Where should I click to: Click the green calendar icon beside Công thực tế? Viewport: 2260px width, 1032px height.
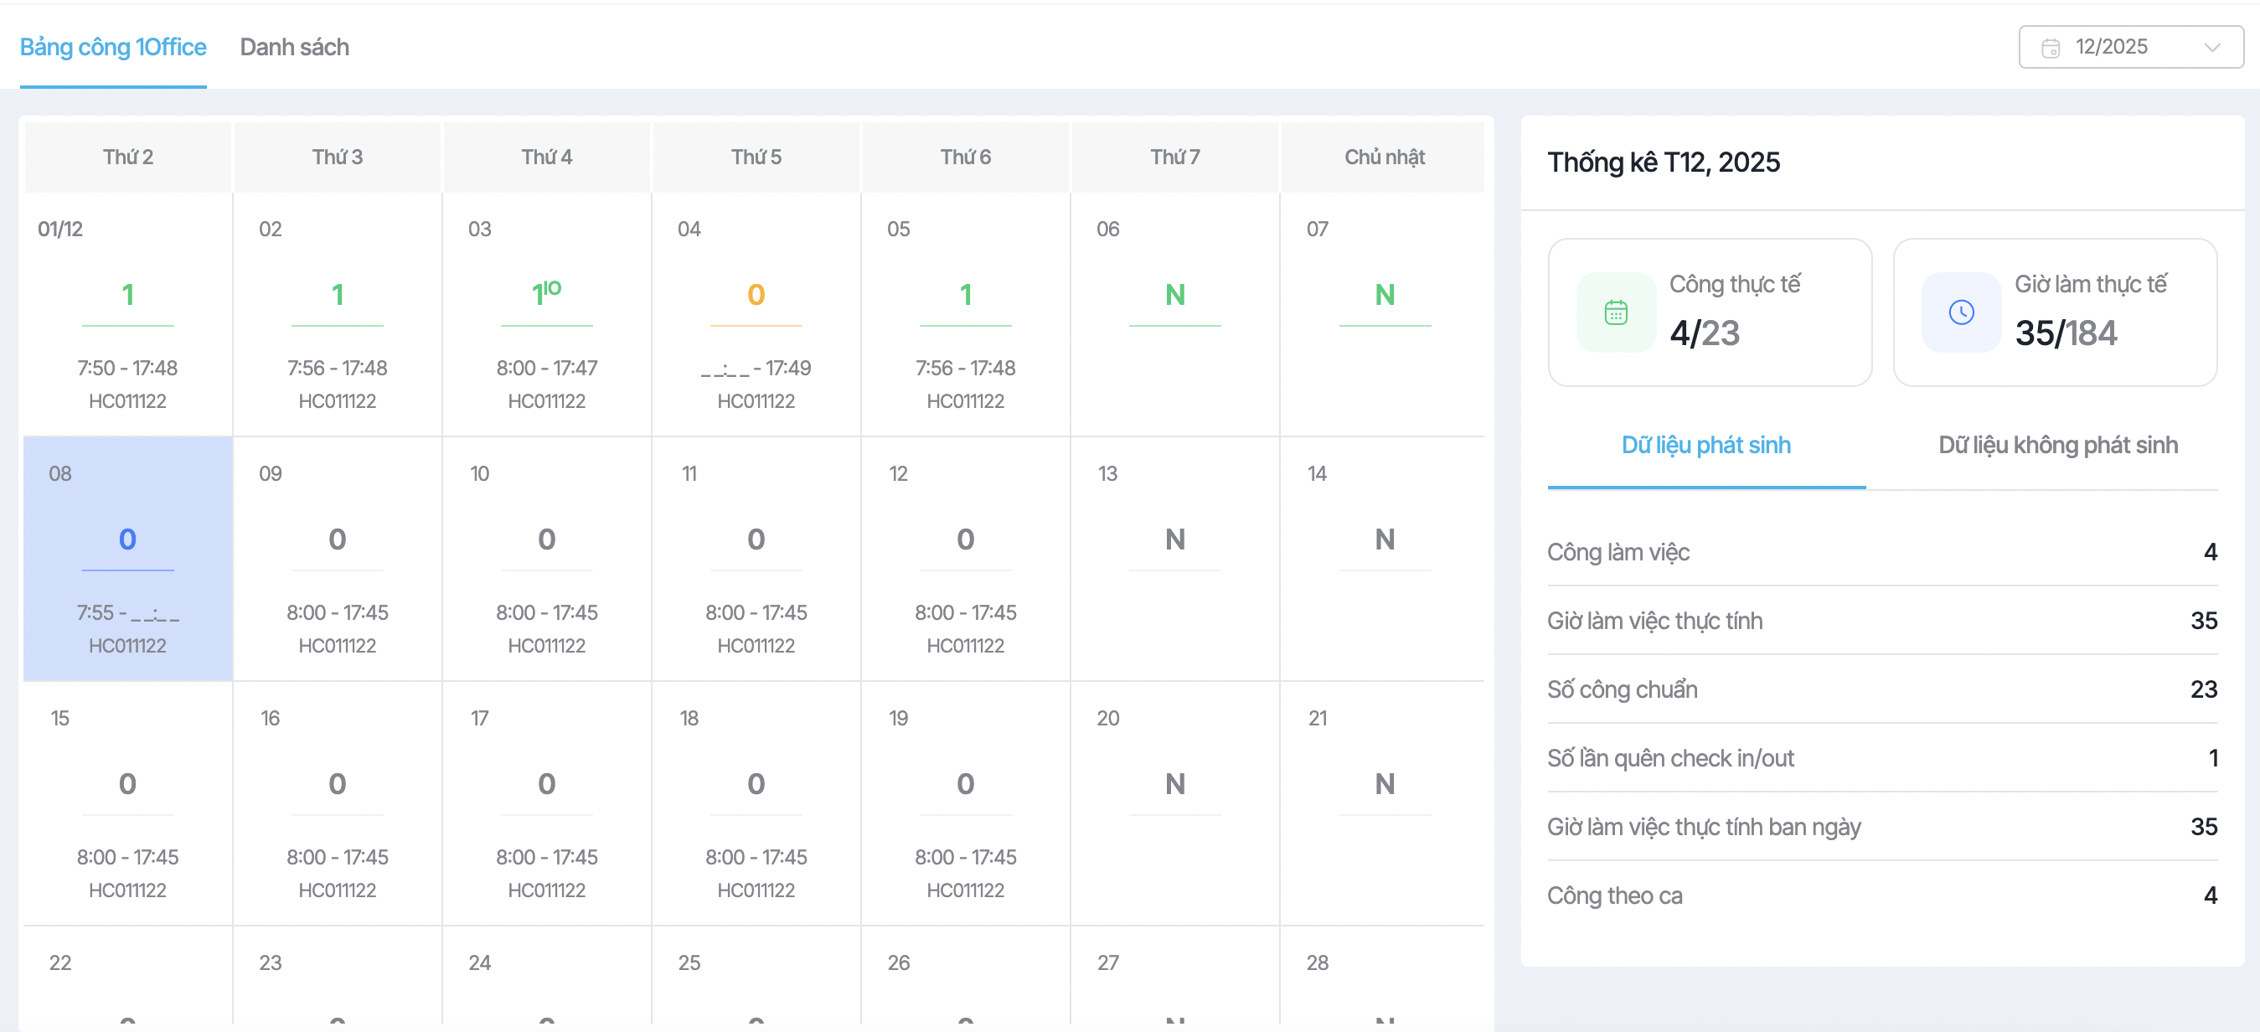tap(1615, 312)
